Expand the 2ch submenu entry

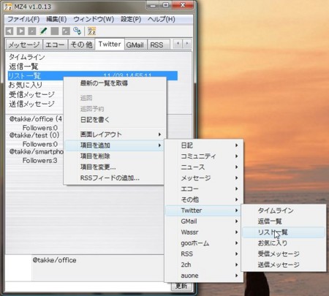(204, 265)
